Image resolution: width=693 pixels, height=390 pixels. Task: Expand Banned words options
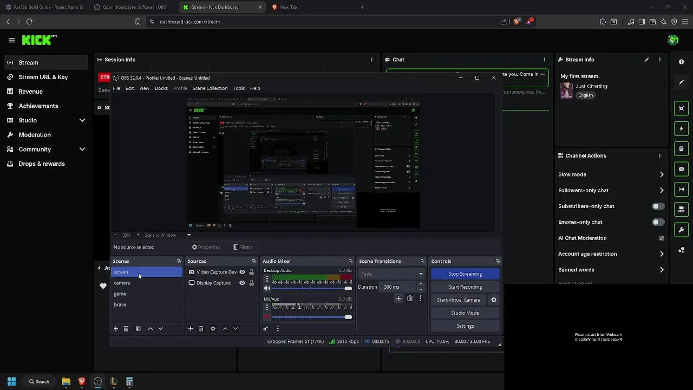pyautogui.click(x=662, y=270)
